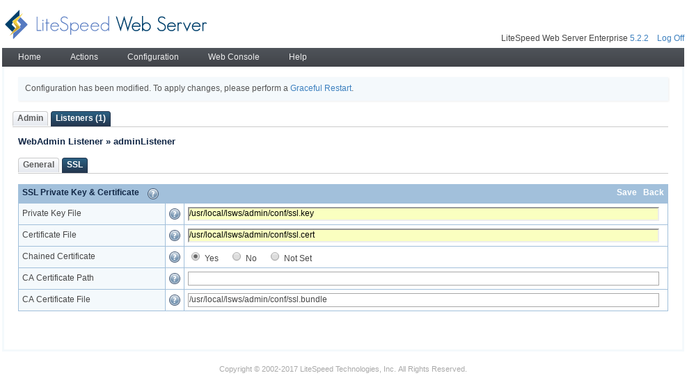Open the Configuration menu

[x=153, y=57]
